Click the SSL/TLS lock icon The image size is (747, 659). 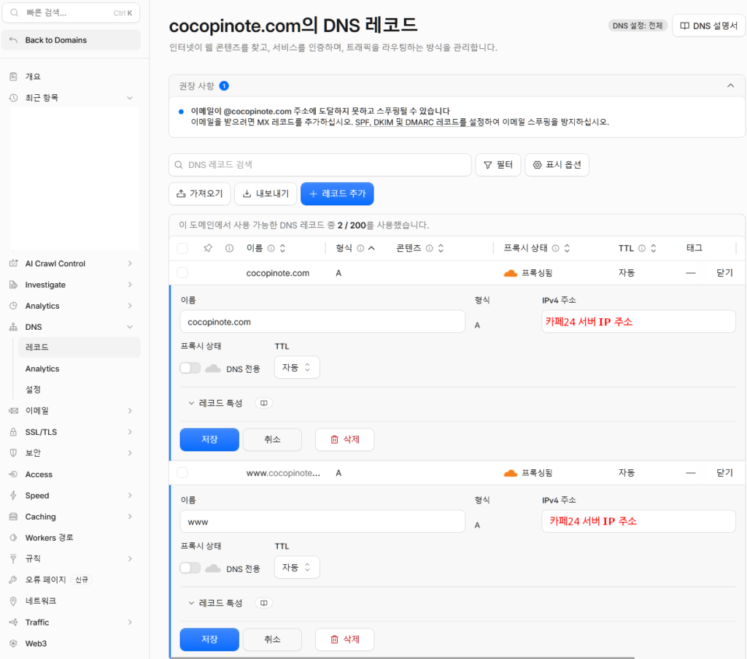point(13,432)
